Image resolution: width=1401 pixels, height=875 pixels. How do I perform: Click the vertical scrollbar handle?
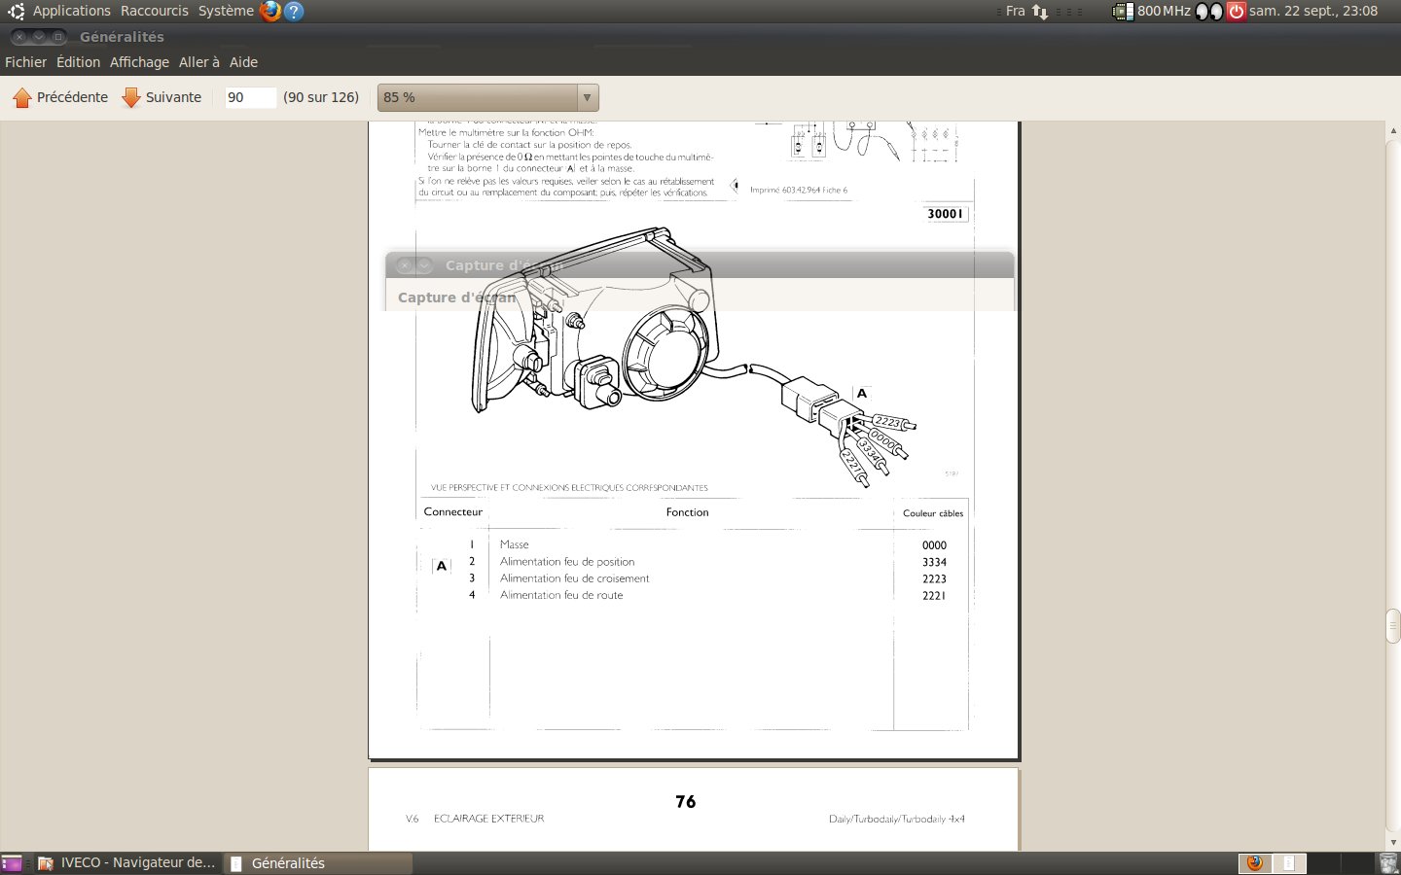[1392, 625]
